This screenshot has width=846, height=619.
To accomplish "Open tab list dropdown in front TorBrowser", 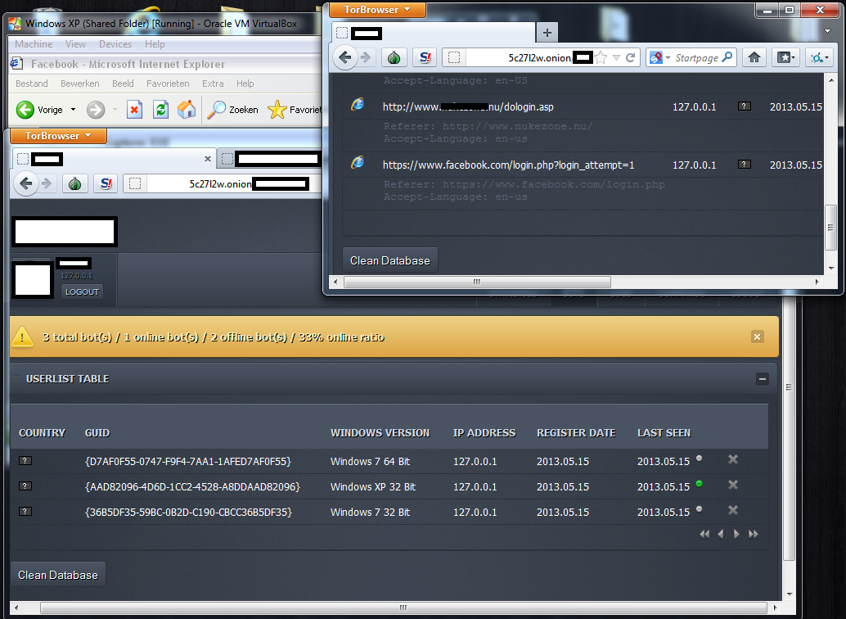I will click(828, 31).
